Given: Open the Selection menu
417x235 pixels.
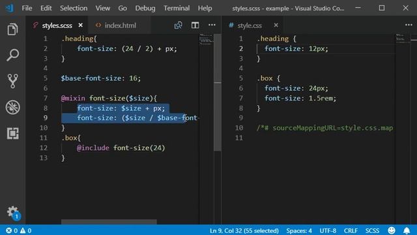Looking at the screenshot, I should pyautogui.click(x=74, y=8).
